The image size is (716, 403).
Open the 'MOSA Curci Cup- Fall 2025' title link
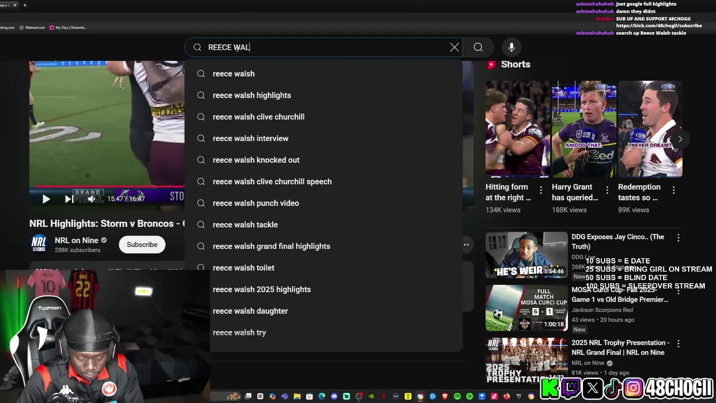pyautogui.click(x=620, y=294)
